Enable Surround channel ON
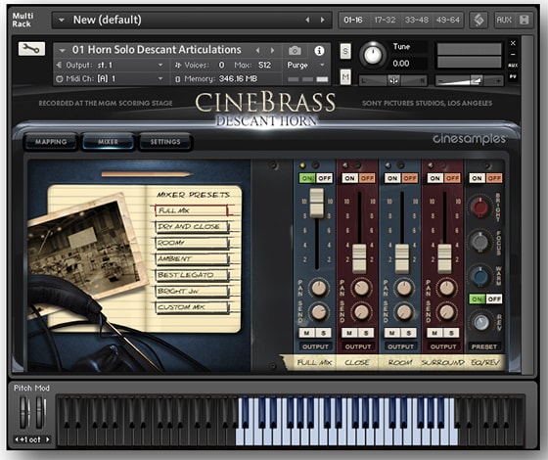Screen dimensions: 548x460 coord(435,178)
